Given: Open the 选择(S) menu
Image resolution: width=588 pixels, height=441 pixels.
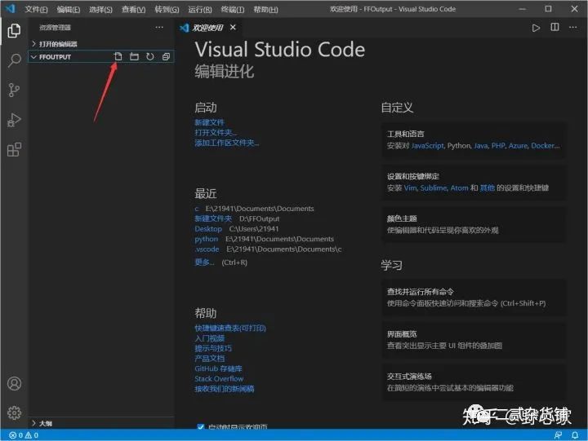Looking at the screenshot, I should [100, 9].
